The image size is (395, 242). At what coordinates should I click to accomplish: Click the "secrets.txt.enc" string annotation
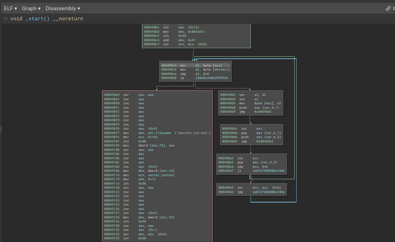coord(193,133)
